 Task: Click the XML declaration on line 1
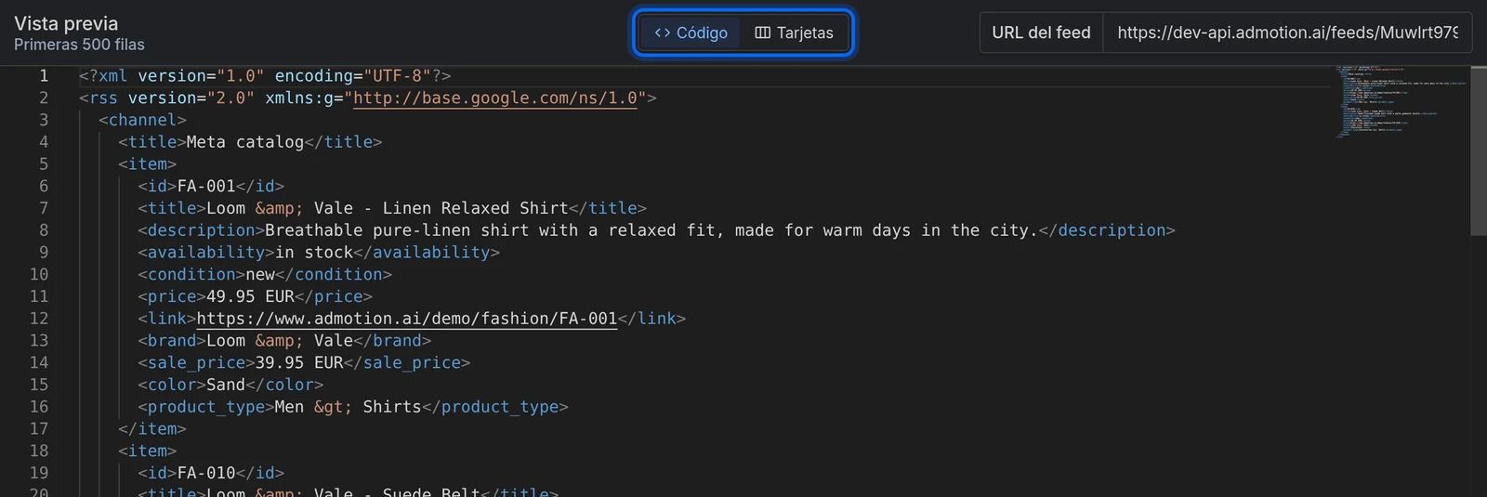point(265,76)
